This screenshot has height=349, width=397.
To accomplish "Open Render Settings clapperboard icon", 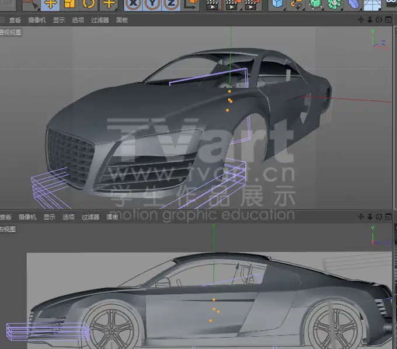I will [252, 5].
